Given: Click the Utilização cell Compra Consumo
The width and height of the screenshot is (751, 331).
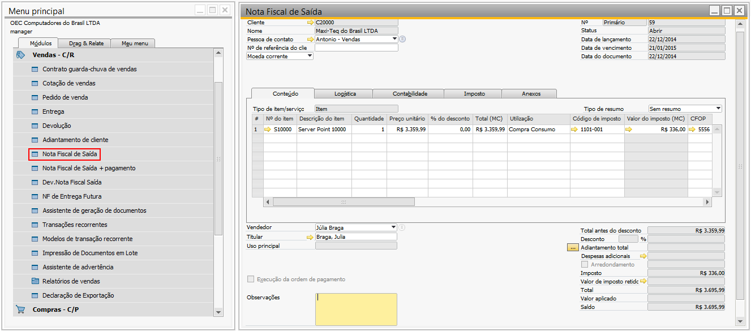Looking at the screenshot, I should tap(539, 130).
